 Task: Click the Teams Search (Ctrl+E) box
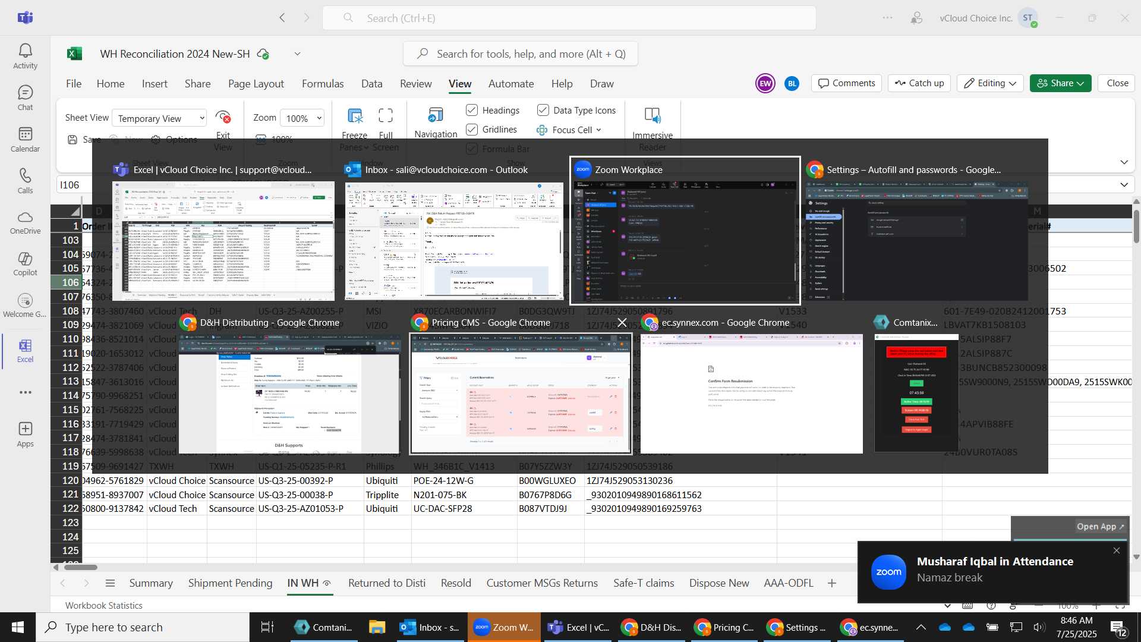click(x=569, y=18)
